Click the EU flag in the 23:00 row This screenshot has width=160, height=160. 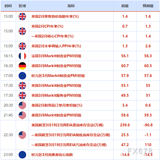click(22, 155)
